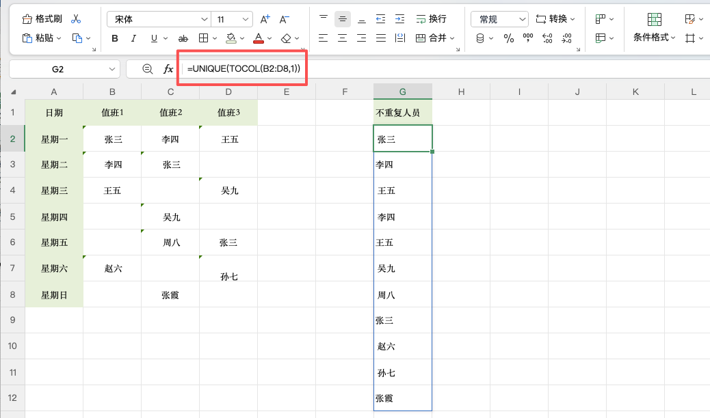710x418 pixels.
Task: Apply thousands separator format
Action: tap(528, 38)
